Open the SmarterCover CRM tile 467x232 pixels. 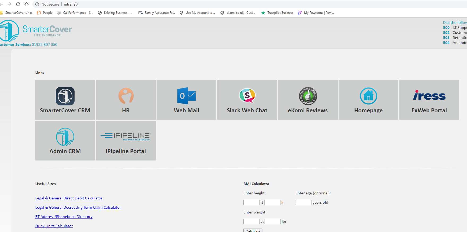65,100
